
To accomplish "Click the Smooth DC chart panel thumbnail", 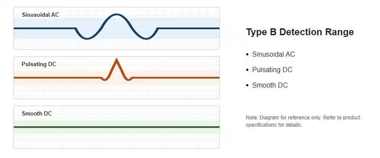I will 117,127.
